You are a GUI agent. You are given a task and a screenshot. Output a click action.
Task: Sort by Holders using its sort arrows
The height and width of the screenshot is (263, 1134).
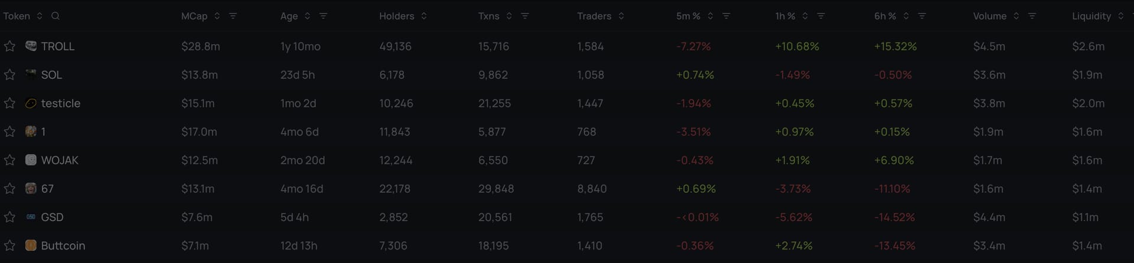tap(423, 16)
